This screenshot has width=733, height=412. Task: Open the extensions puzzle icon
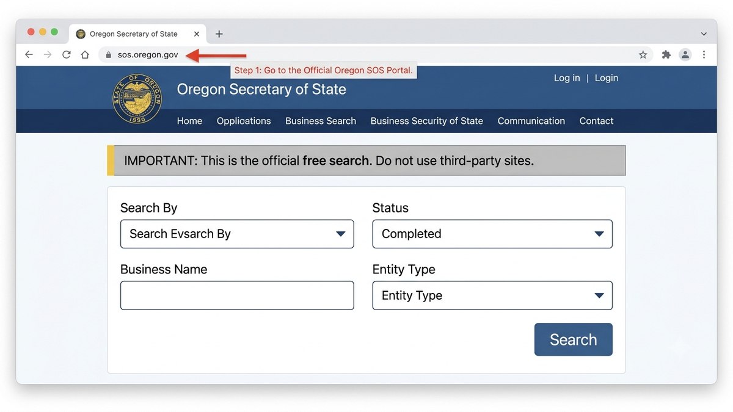(666, 54)
